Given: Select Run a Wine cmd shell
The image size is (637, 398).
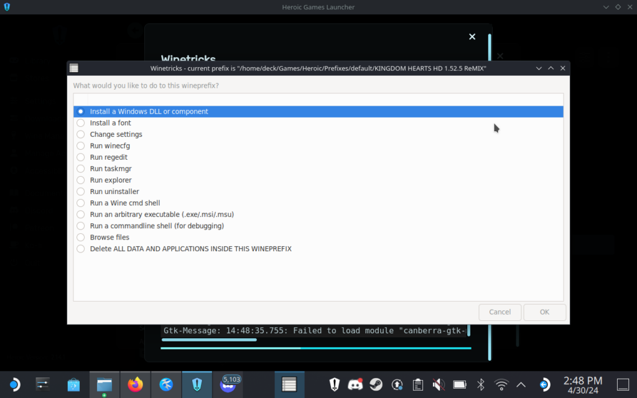Looking at the screenshot, I should [x=318, y=203].
